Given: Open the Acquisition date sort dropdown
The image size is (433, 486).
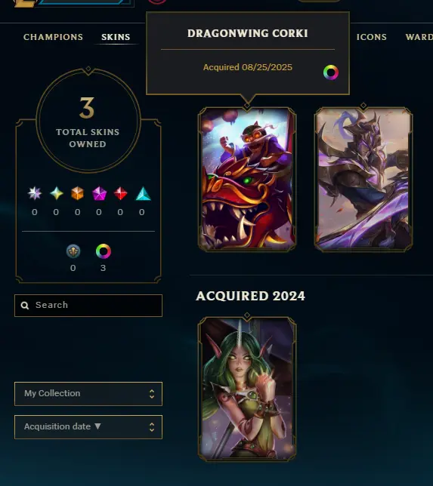Looking at the screenshot, I should tap(88, 427).
